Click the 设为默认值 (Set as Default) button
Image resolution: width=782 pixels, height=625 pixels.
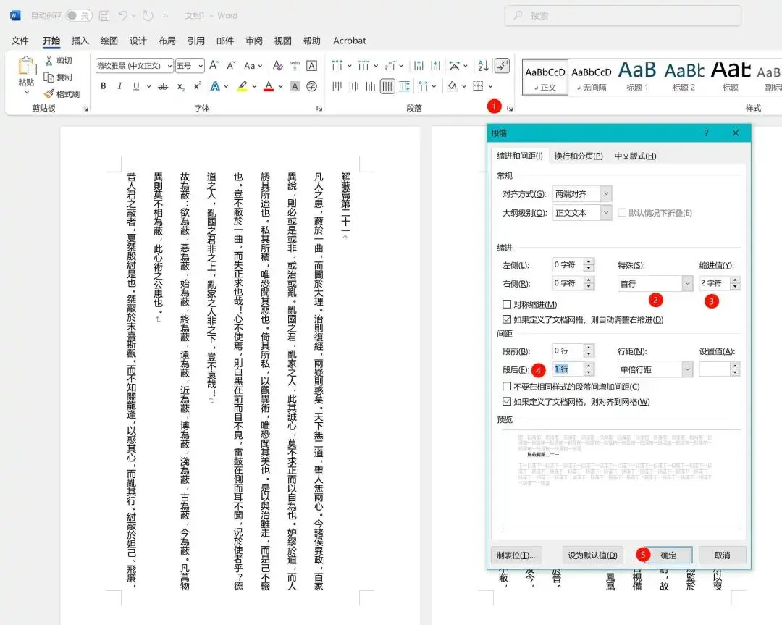592,555
